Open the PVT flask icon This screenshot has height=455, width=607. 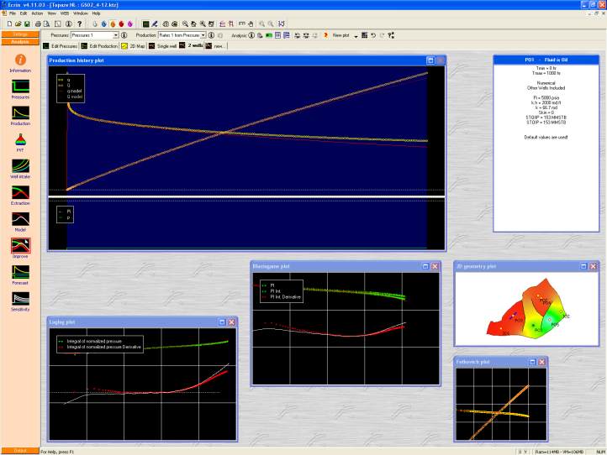click(20, 139)
